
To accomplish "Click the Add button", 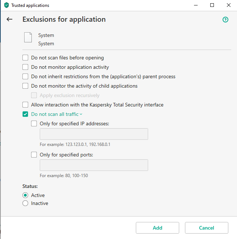I will pyautogui.click(x=158, y=228).
